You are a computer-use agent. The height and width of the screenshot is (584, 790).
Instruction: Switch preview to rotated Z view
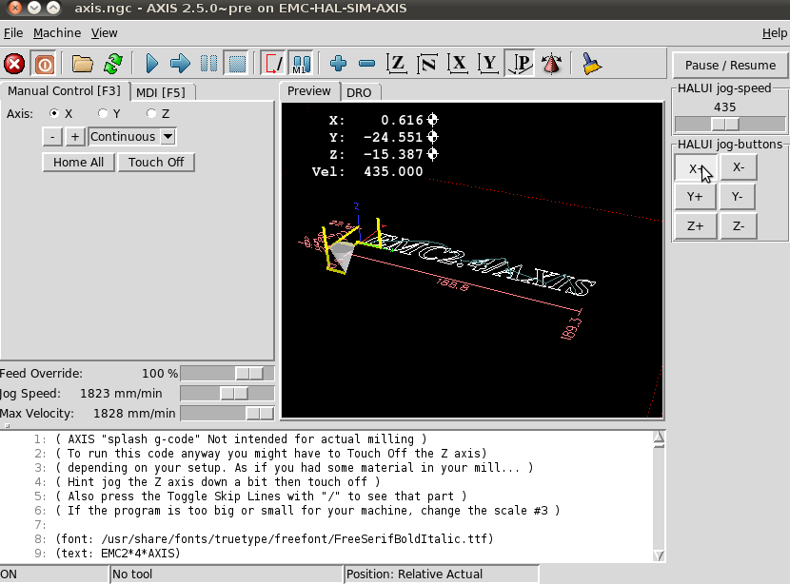coord(427,64)
